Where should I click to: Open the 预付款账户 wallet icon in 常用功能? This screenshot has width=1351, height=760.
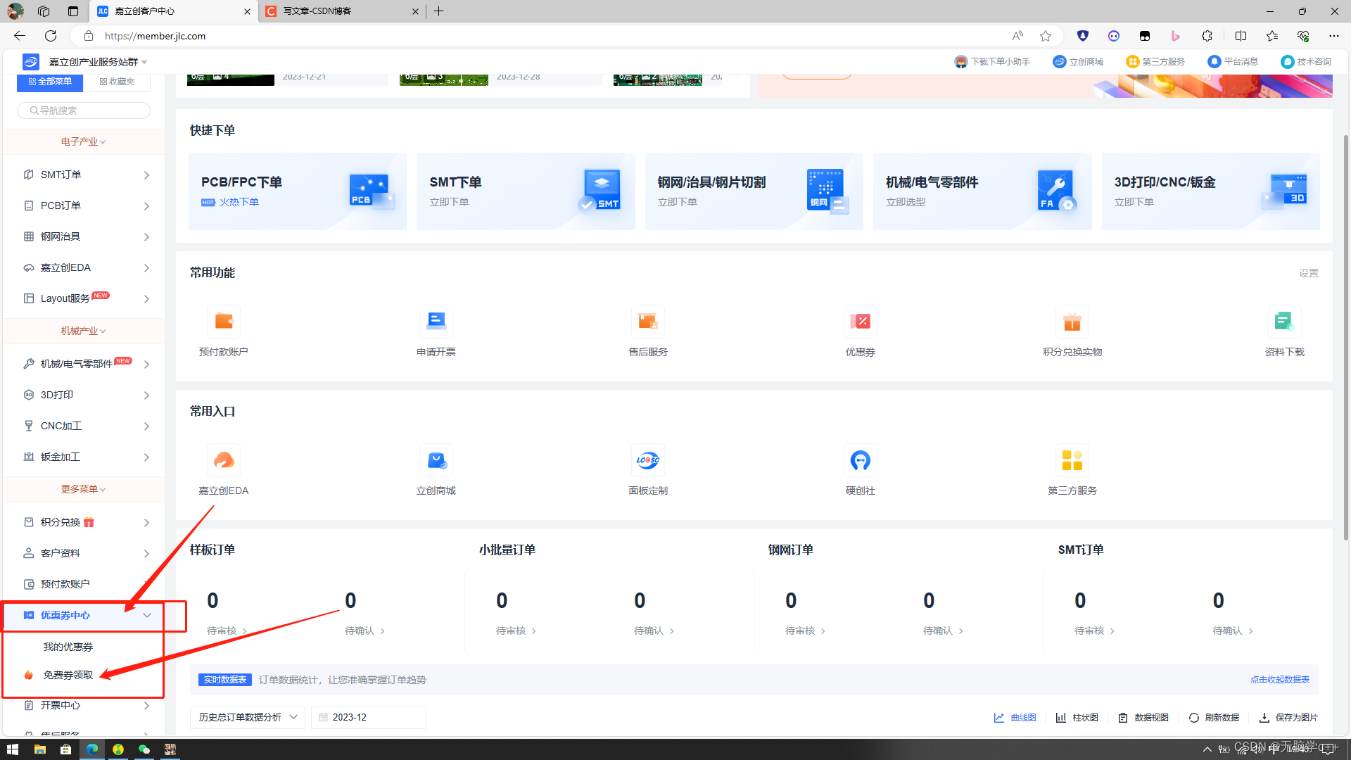click(x=224, y=322)
